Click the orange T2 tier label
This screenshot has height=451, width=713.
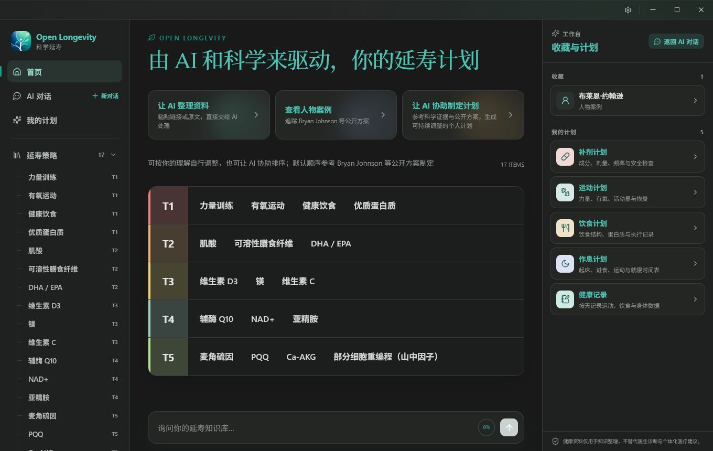168,243
